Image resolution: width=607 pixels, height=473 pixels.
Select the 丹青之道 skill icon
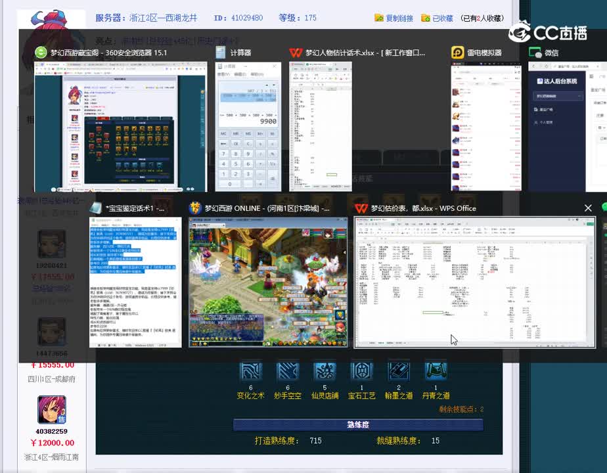pos(436,371)
